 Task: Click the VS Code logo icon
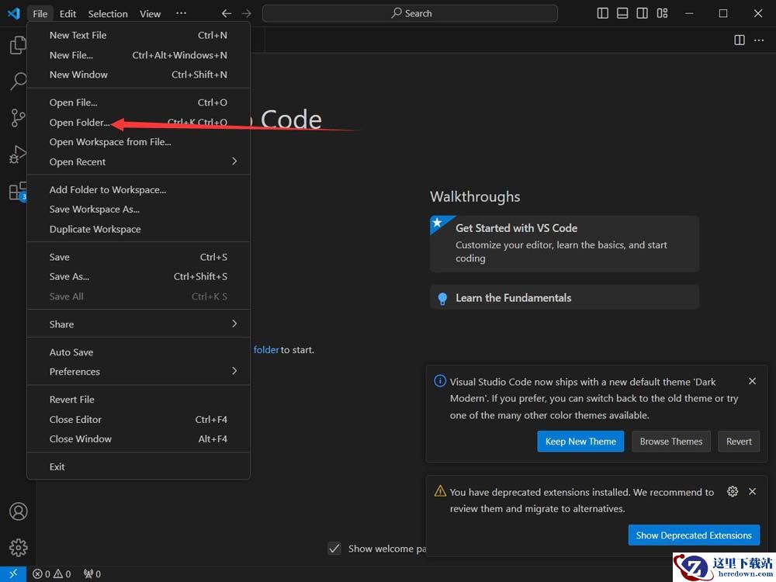(14, 13)
